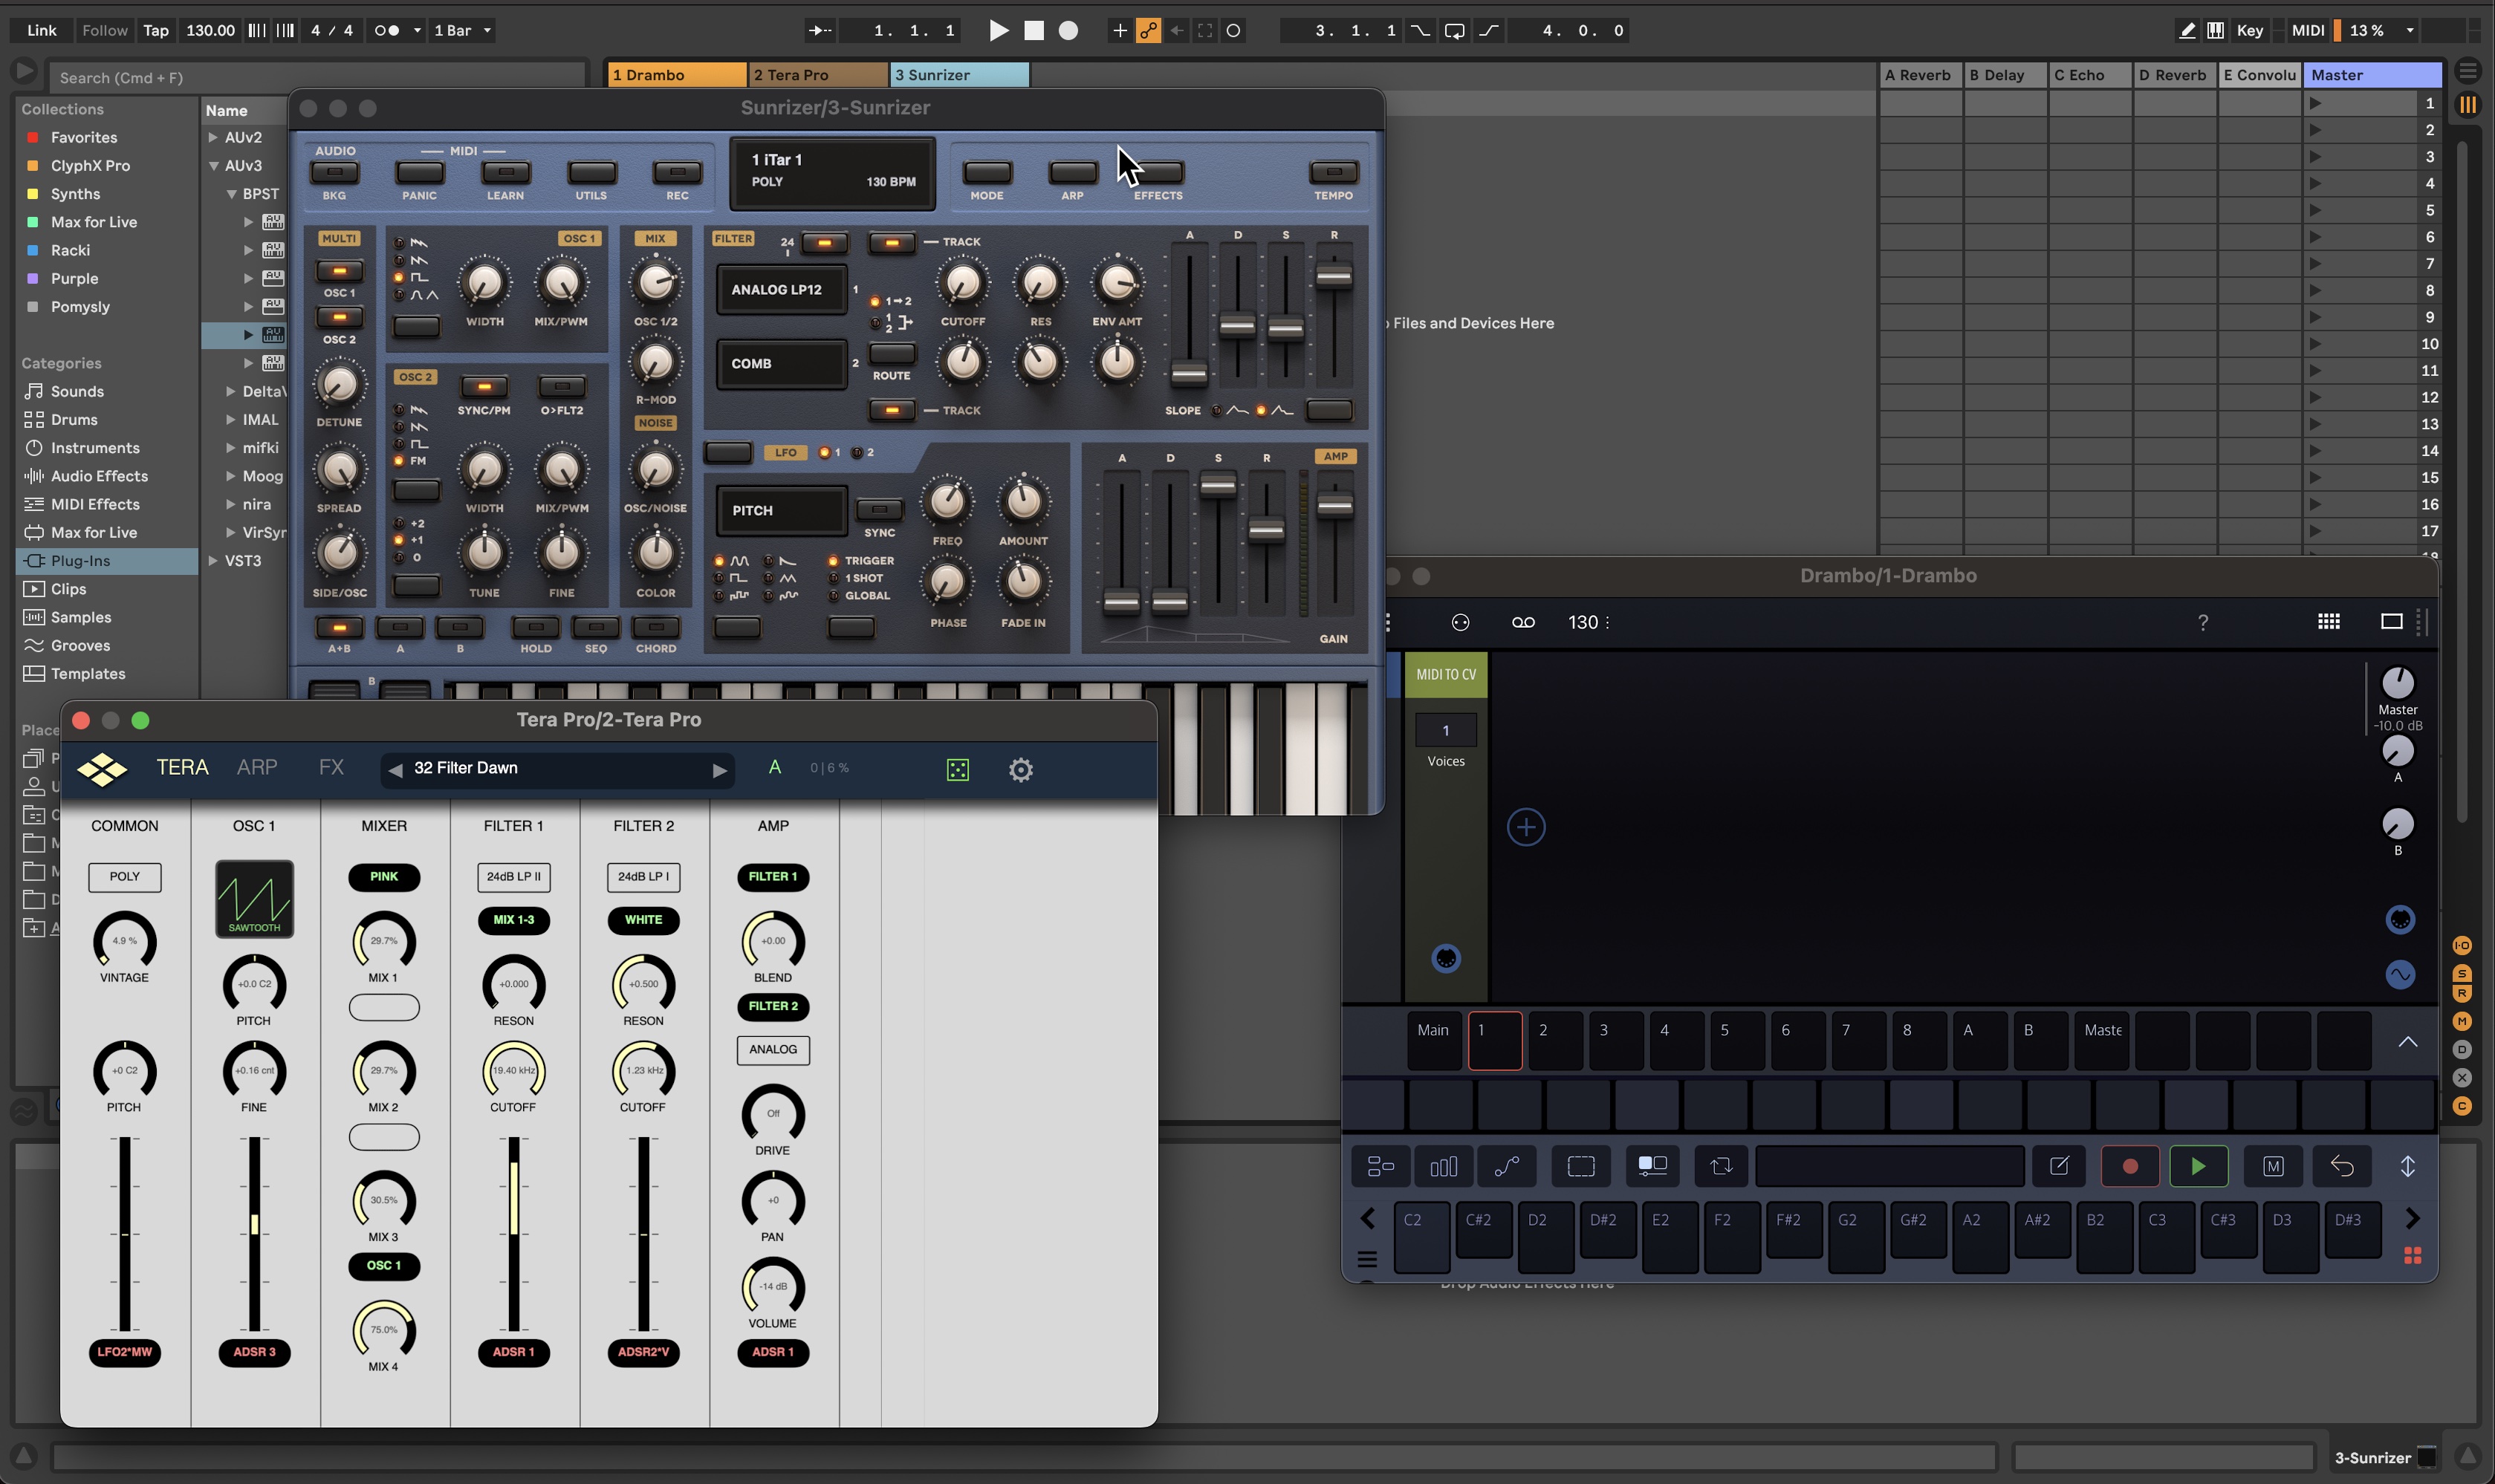The image size is (2495, 1484).
Task: Toggle automation arm chain-link icon
Action: tap(1149, 30)
